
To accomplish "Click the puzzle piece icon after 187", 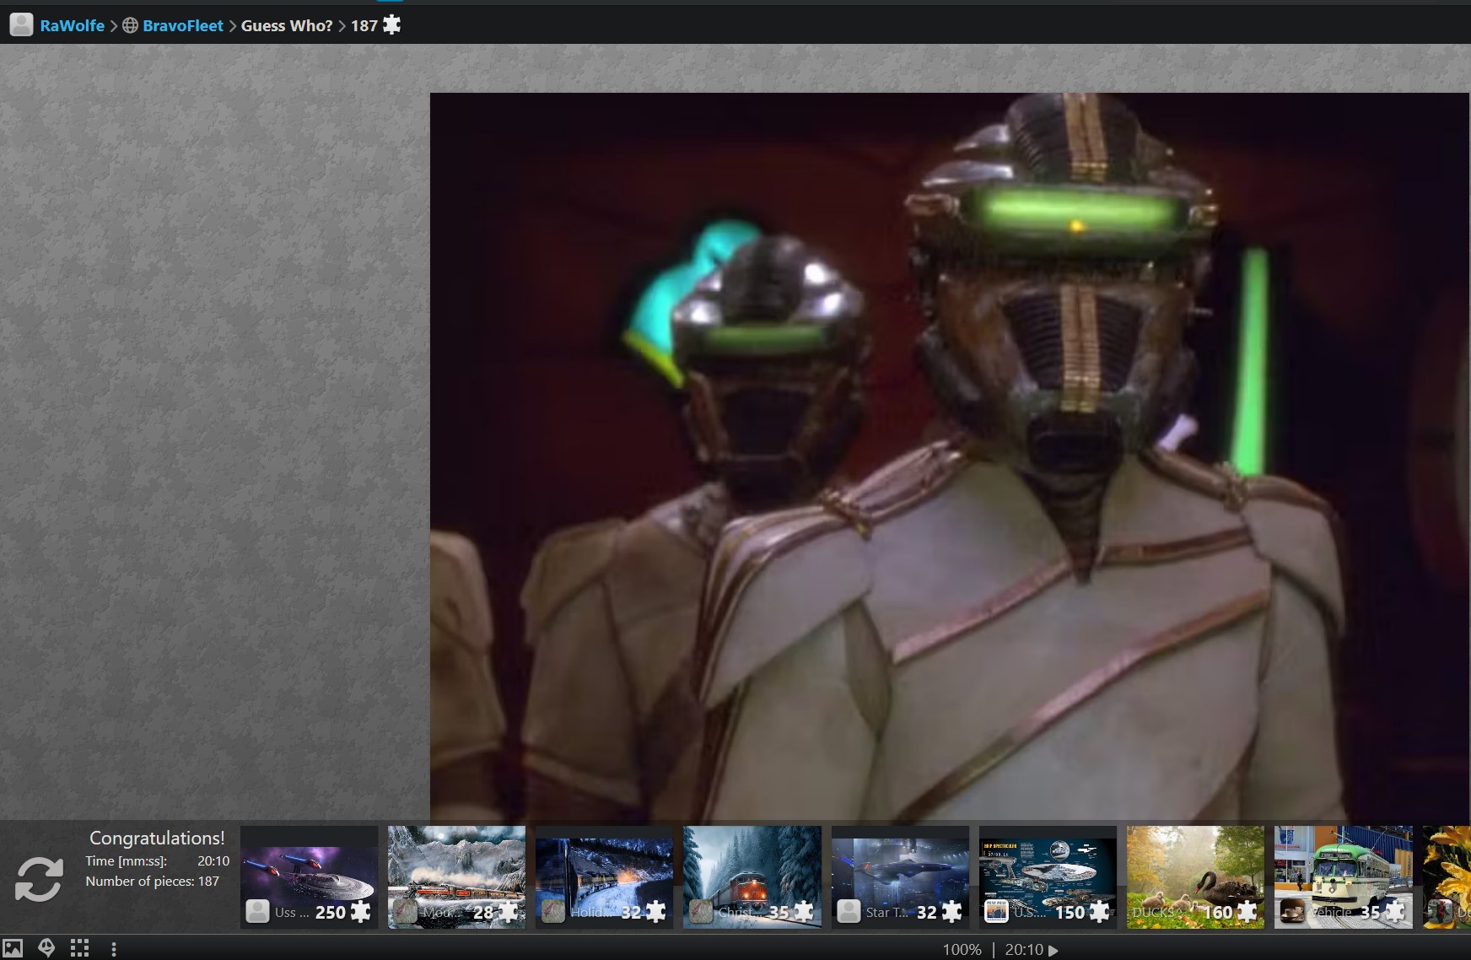I will tap(391, 24).
